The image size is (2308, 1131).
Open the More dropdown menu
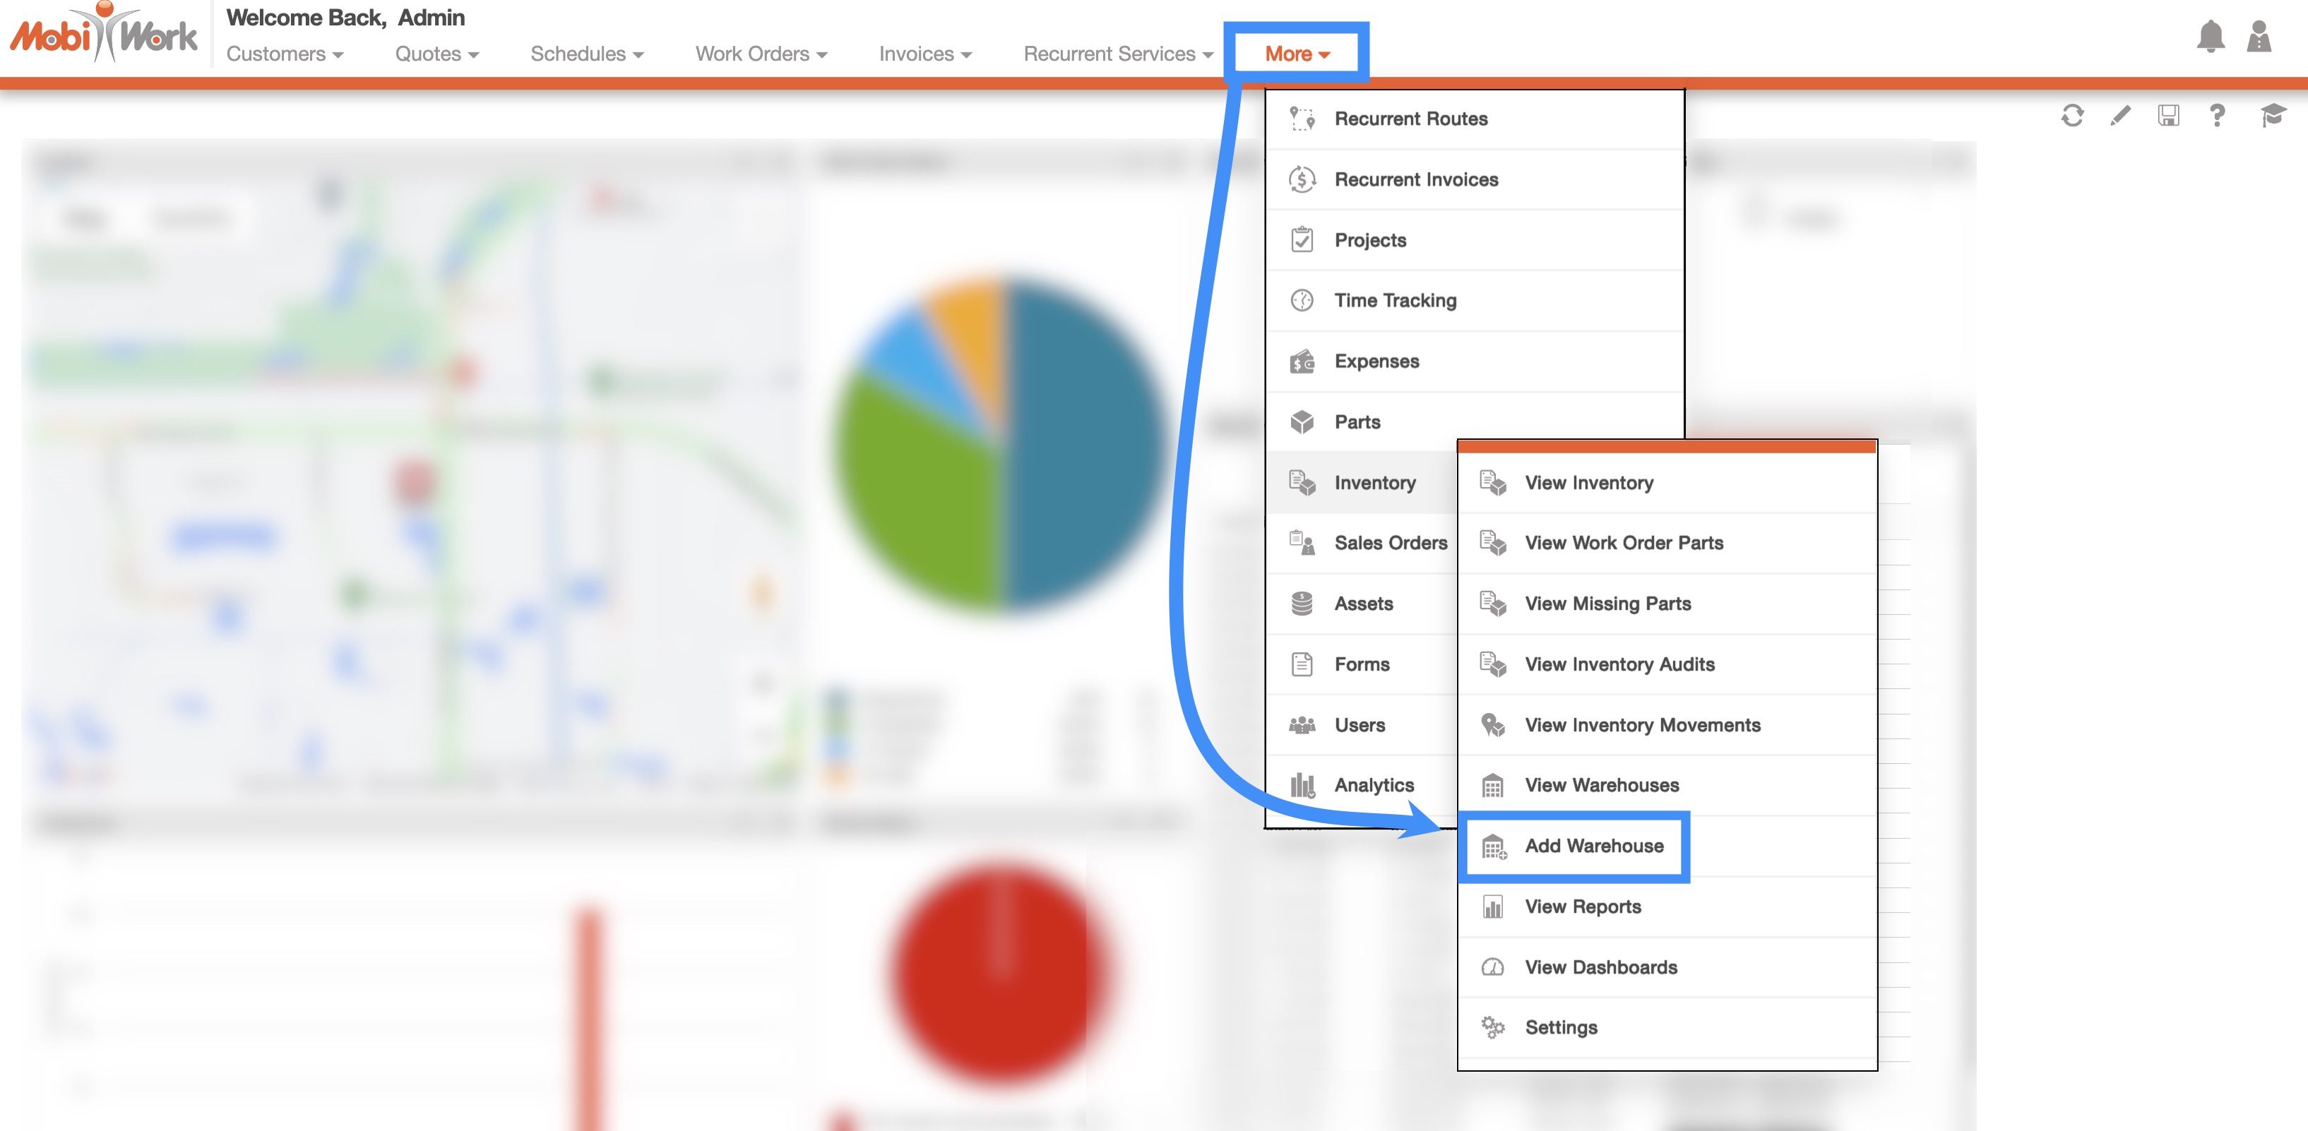pos(1297,54)
